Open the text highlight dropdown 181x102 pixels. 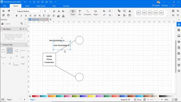click(x=59, y=16)
